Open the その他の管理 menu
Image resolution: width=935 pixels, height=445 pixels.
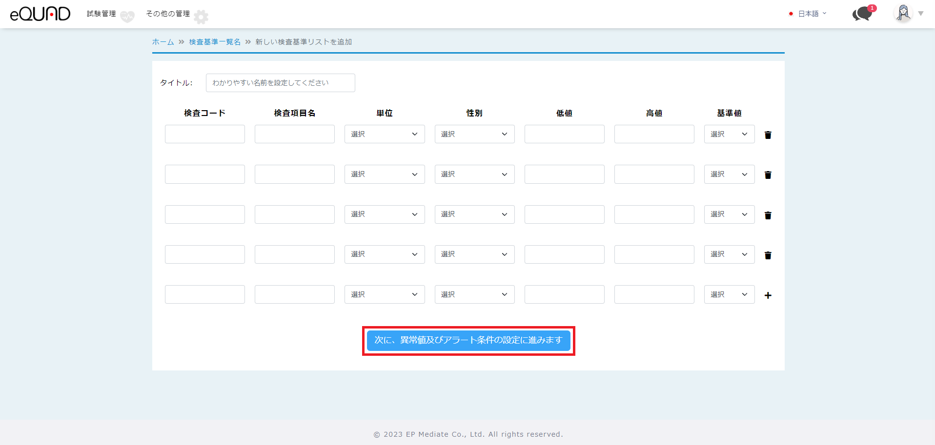tap(167, 14)
